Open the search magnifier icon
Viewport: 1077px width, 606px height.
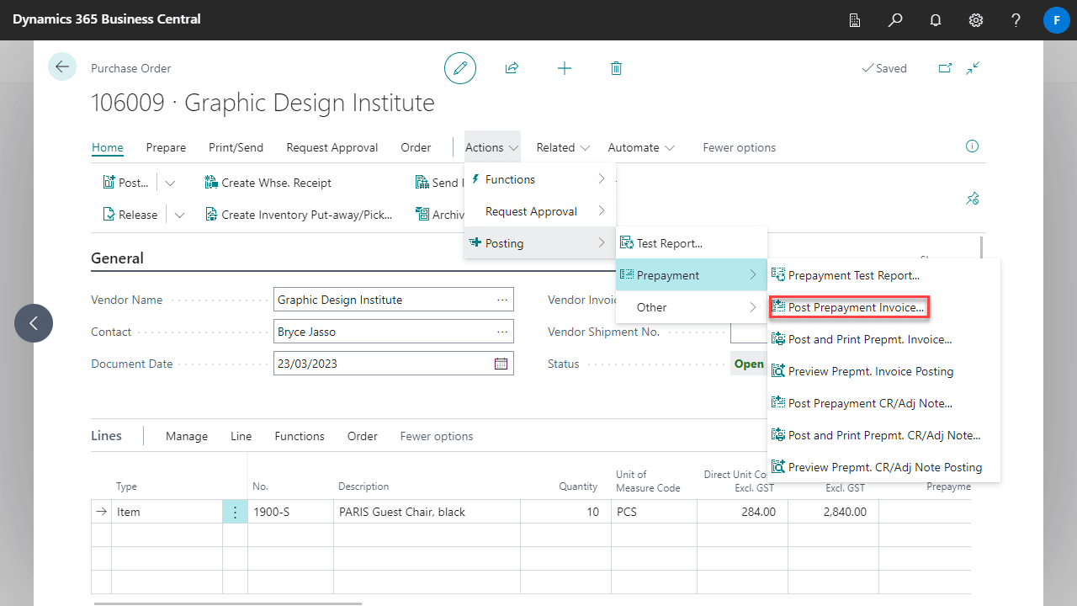(x=895, y=19)
